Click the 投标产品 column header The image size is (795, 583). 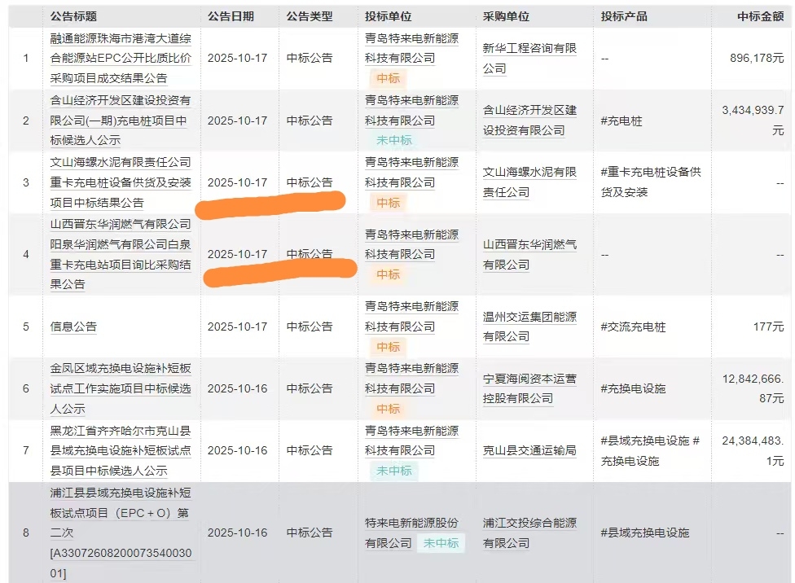[x=624, y=16]
